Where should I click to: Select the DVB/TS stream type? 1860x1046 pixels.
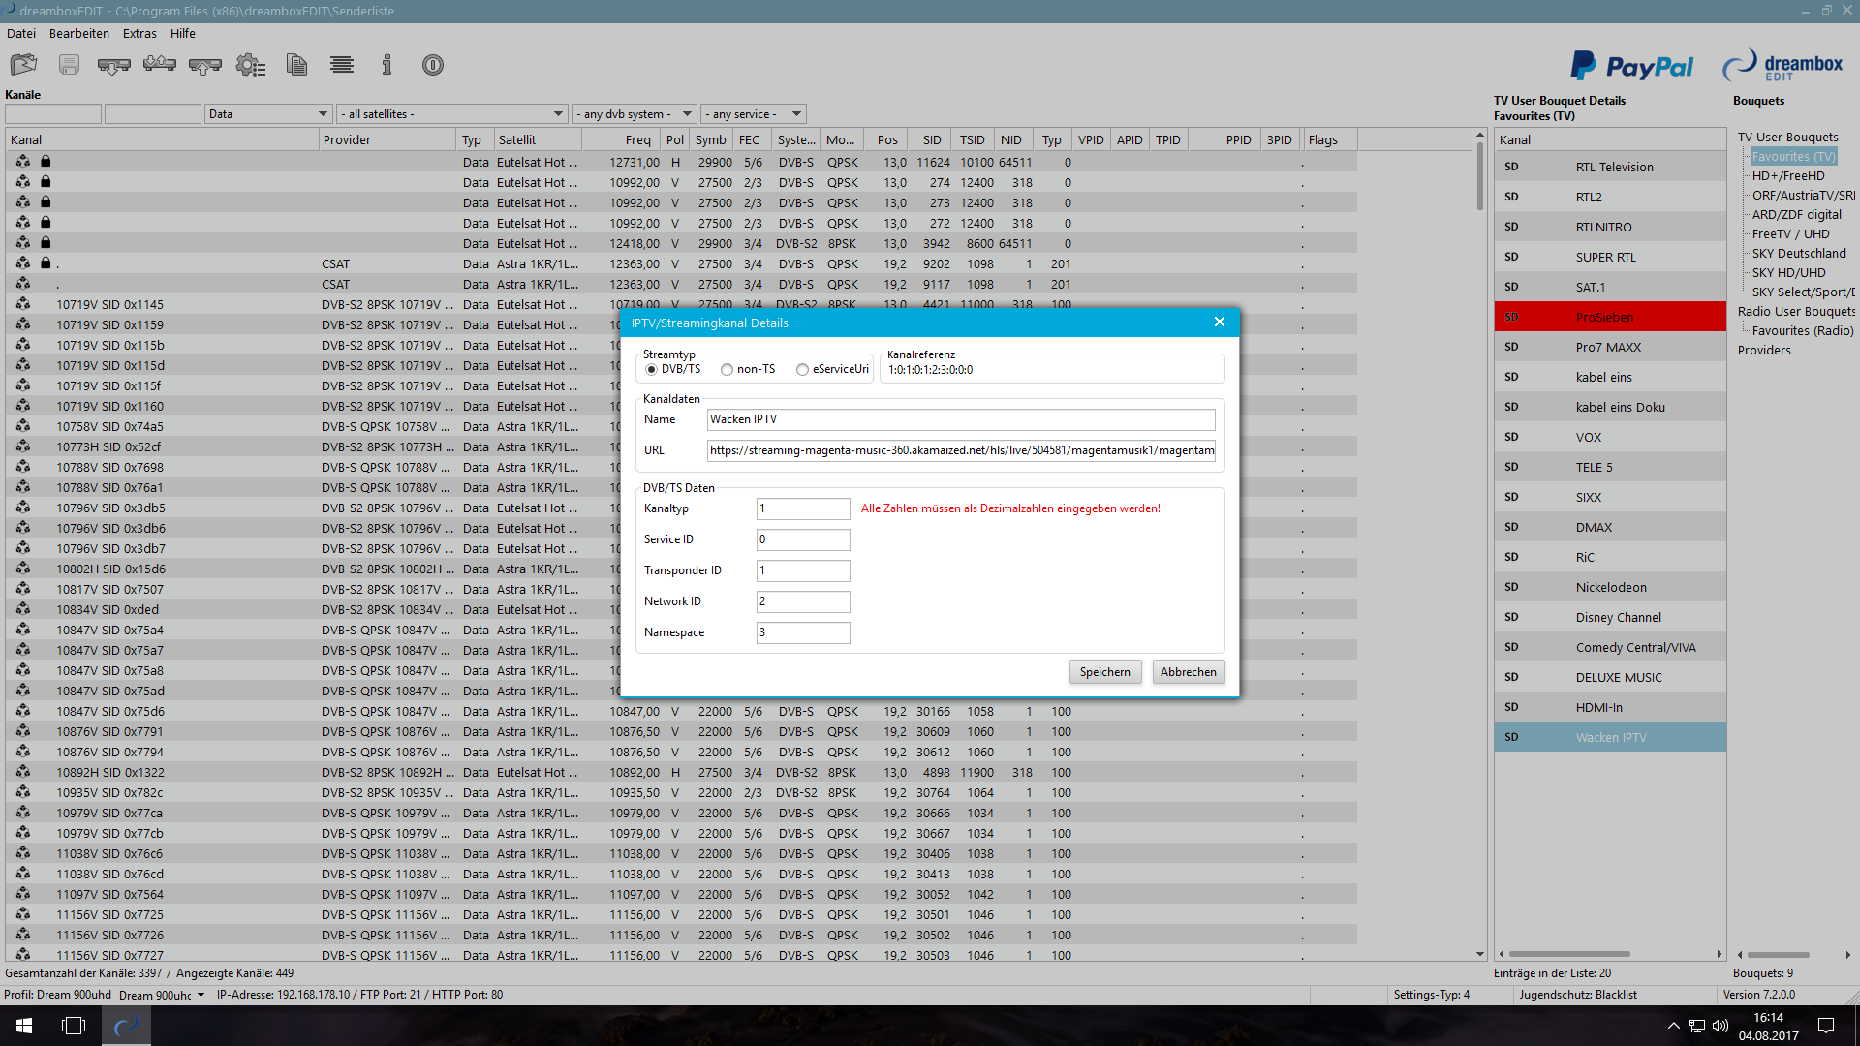[x=652, y=369]
